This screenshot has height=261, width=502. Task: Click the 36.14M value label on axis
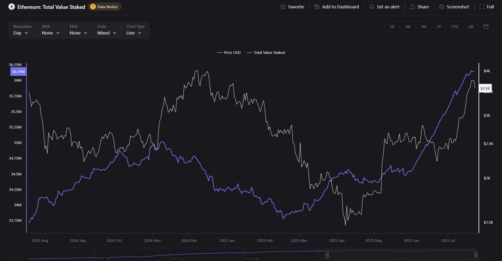click(x=18, y=72)
